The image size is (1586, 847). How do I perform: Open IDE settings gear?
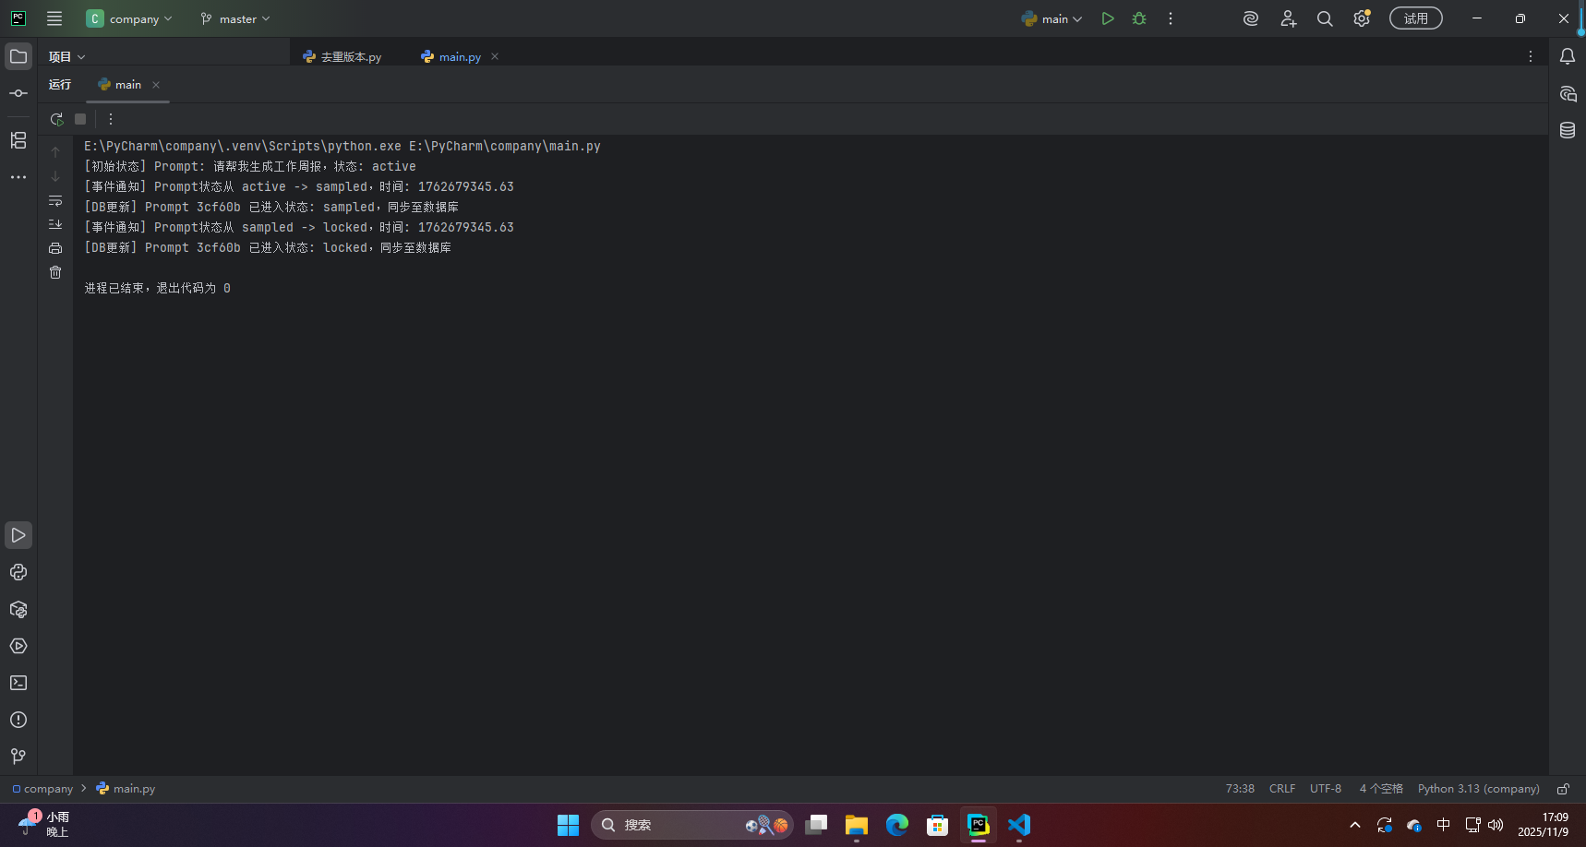(x=1362, y=18)
